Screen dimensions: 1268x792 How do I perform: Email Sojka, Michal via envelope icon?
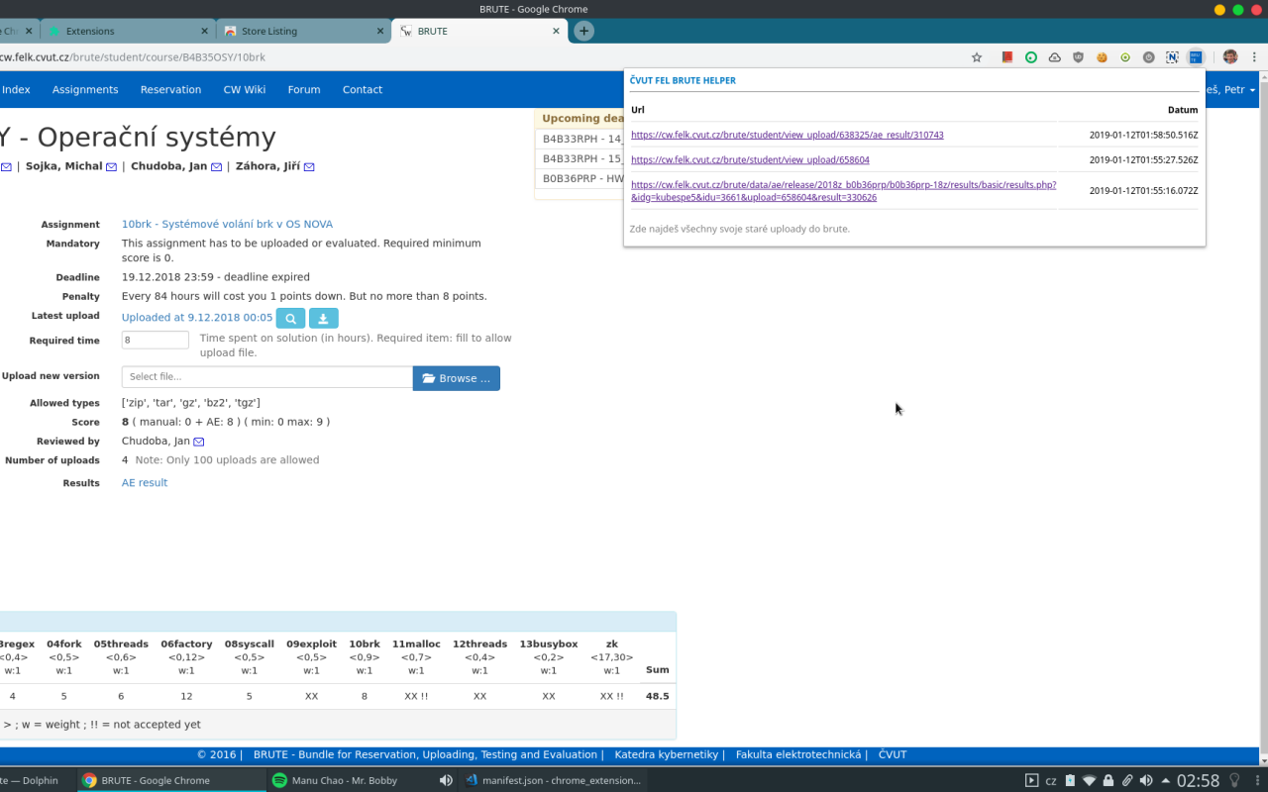[x=111, y=167]
